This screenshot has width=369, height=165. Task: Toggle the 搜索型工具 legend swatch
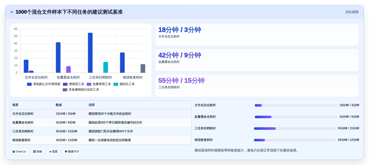(65, 84)
